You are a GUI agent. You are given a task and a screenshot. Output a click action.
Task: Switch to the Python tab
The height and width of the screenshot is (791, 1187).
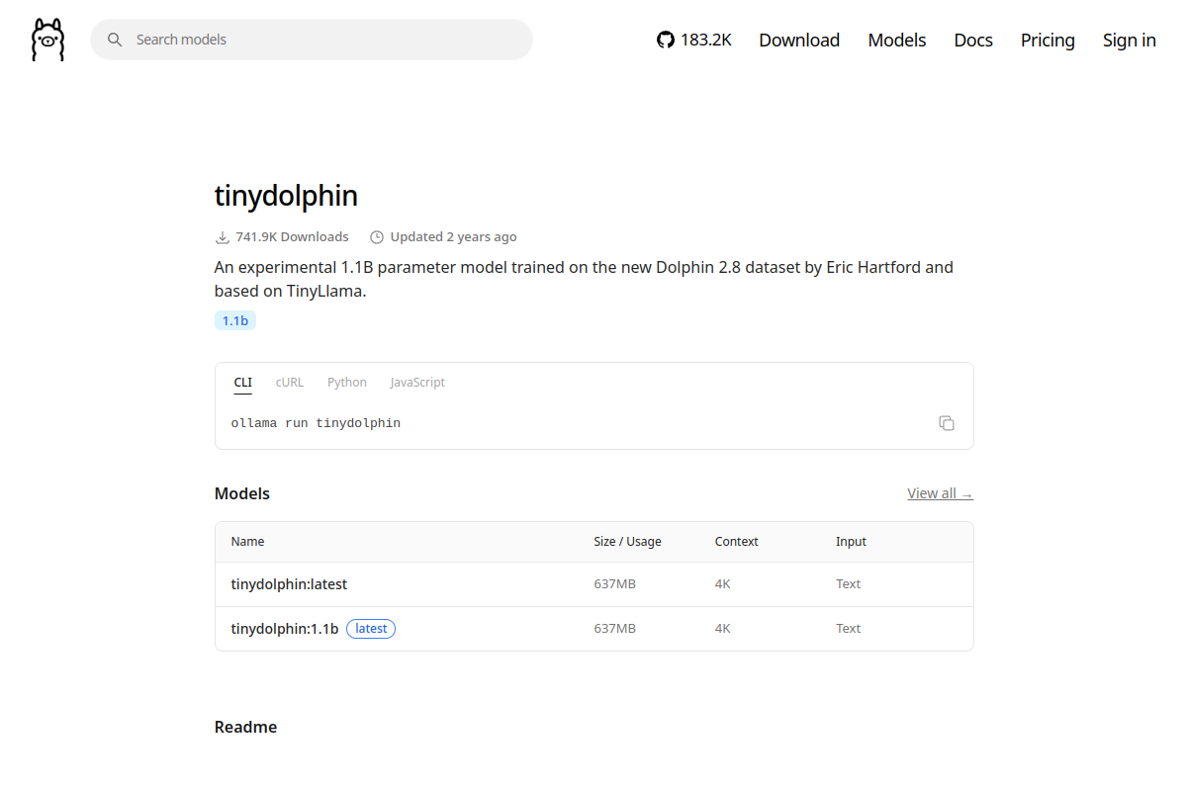point(347,383)
